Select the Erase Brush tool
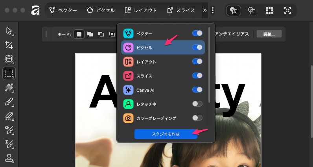Image resolution: width=313 pixels, height=167 pixels. click(9, 116)
